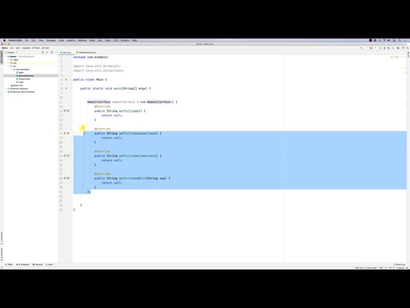Select Scratches and Consoles node
The height and width of the screenshot is (308, 410).
point(21,92)
